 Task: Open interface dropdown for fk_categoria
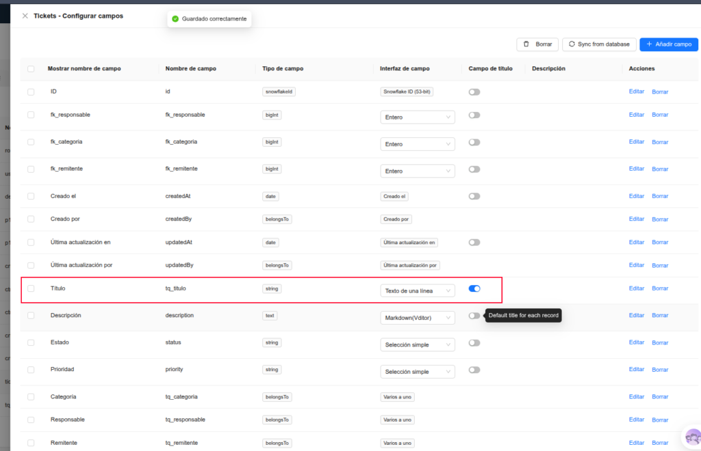(418, 144)
